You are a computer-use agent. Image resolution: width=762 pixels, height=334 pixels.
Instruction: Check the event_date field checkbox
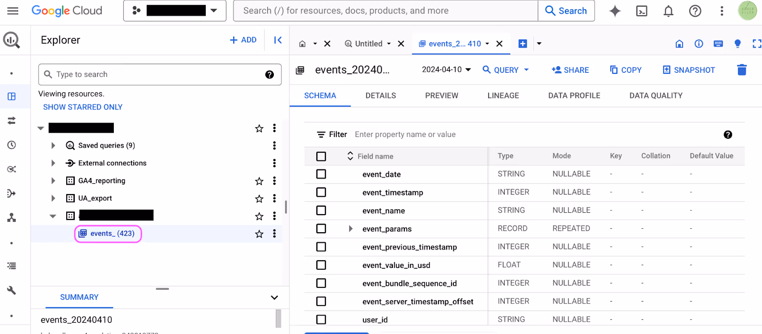tap(321, 174)
